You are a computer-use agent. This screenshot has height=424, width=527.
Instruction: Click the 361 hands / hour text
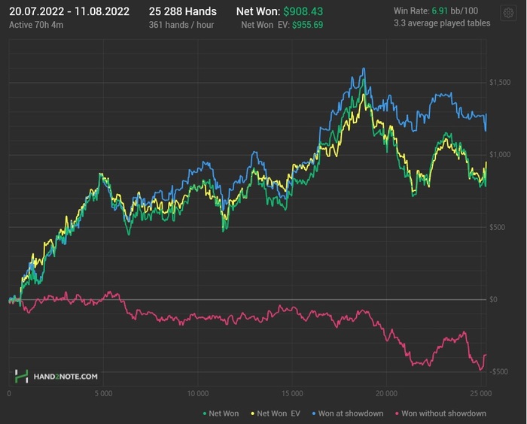(x=181, y=25)
